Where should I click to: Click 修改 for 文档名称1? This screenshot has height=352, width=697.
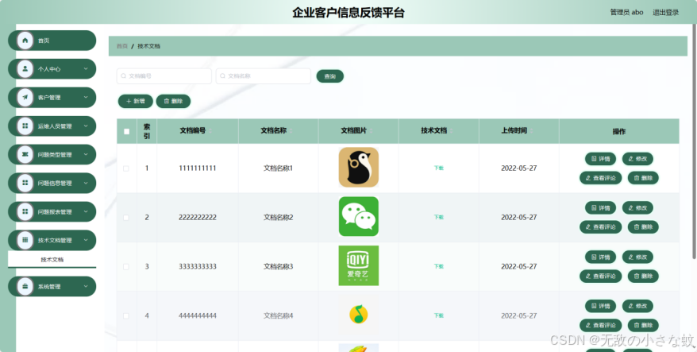[637, 158]
